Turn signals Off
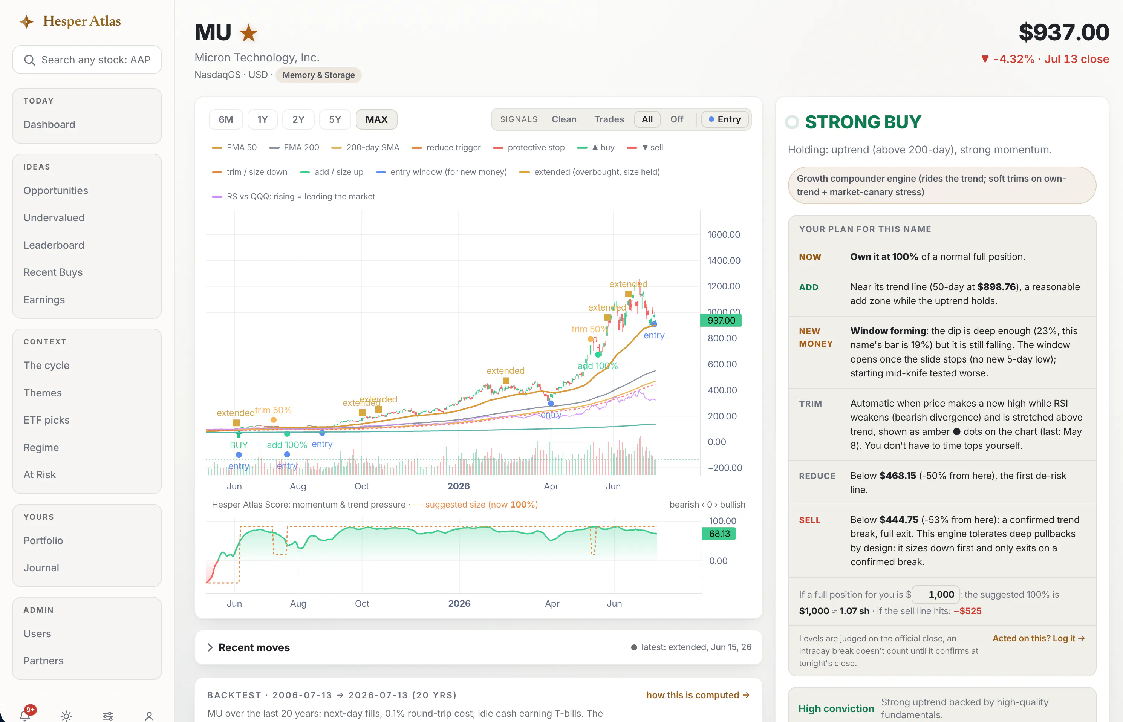Screen dimensions: 1123x722 (676, 119)
